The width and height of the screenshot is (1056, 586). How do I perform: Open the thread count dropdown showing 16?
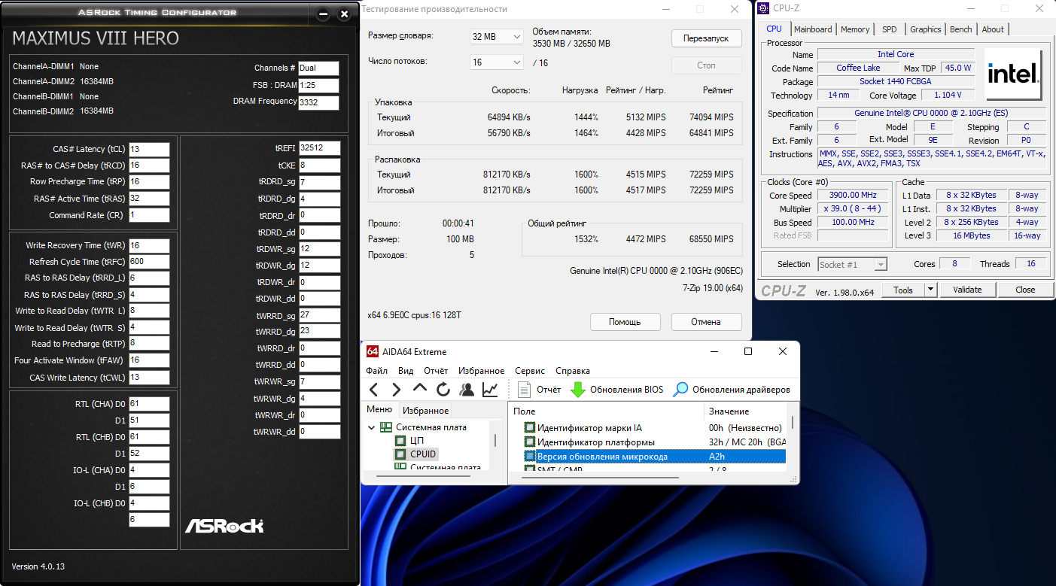tap(497, 62)
